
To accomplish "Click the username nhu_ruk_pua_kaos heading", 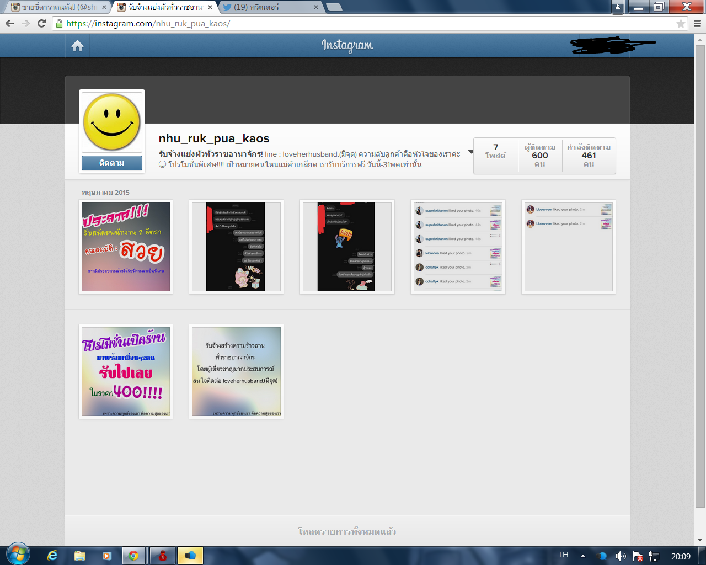I will coord(214,138).
